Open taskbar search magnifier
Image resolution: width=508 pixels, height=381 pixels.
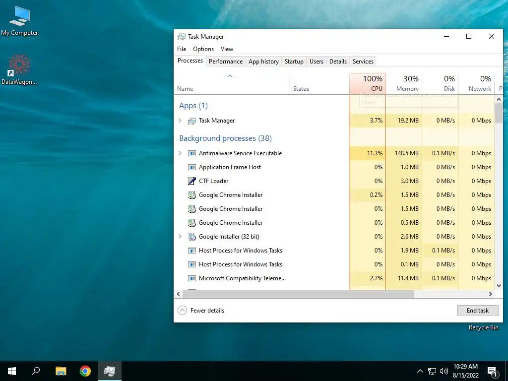(x=36, y=371)
